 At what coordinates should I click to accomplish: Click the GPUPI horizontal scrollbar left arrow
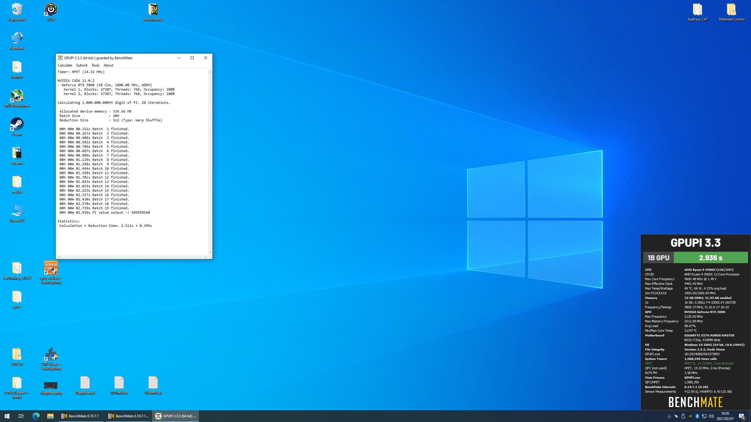point(59,257)
